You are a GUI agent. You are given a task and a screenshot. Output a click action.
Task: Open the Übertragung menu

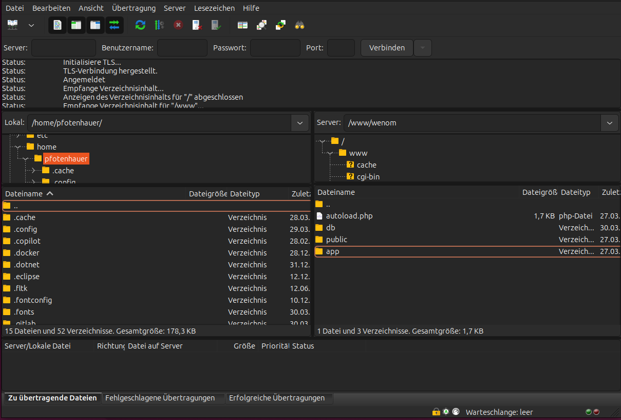(134, 8)
